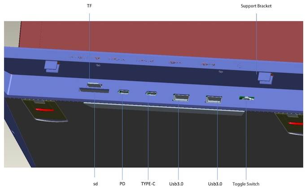
Task: Select the left support bracket clip
Action: pos(51,66)
